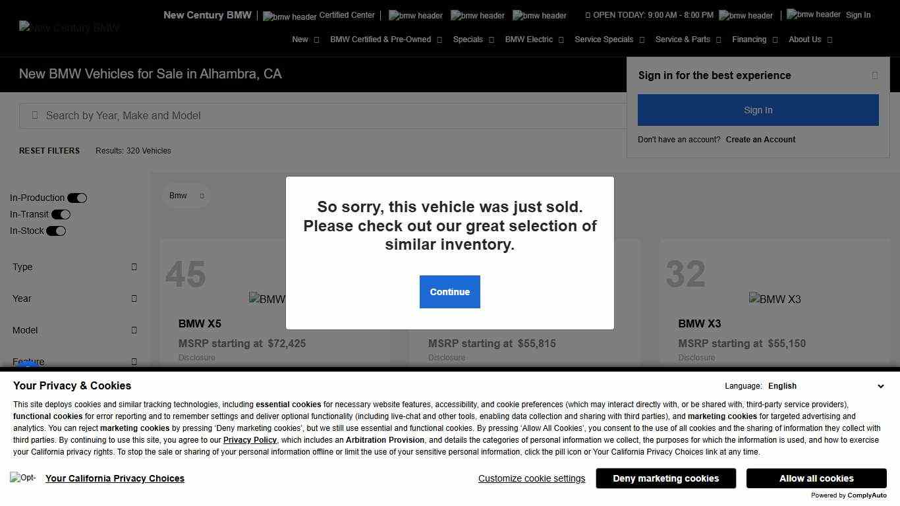Click Allow all cookies
The image size is (900, 506).
[x=816, y=478]
